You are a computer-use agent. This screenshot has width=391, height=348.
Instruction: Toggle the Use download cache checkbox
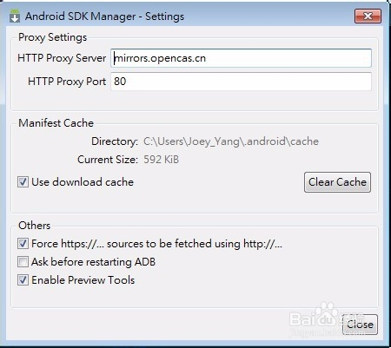pos(23,182)
